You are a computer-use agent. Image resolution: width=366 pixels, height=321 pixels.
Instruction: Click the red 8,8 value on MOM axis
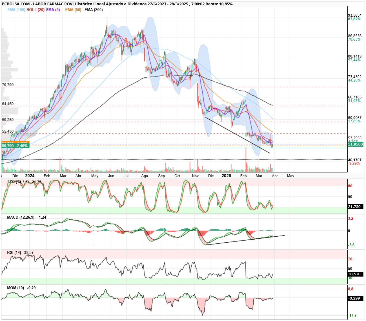pyautogui.click(x=351, y=289)
